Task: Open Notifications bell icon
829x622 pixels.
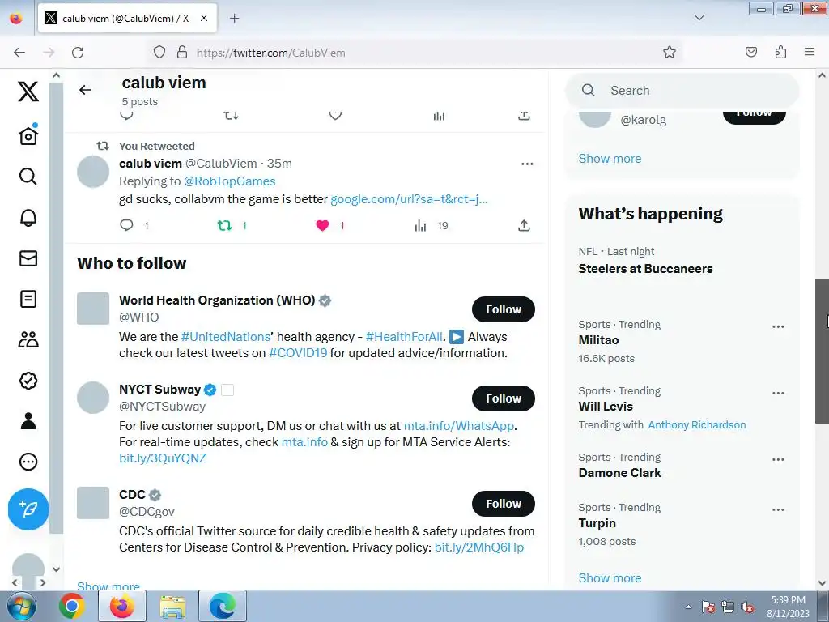Action: [x=28, y=217]
